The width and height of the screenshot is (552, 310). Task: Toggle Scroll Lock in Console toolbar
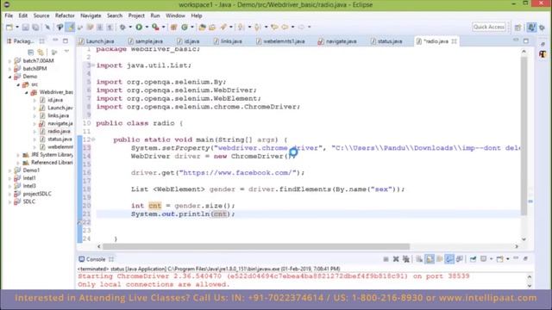(x=430, y=259)
